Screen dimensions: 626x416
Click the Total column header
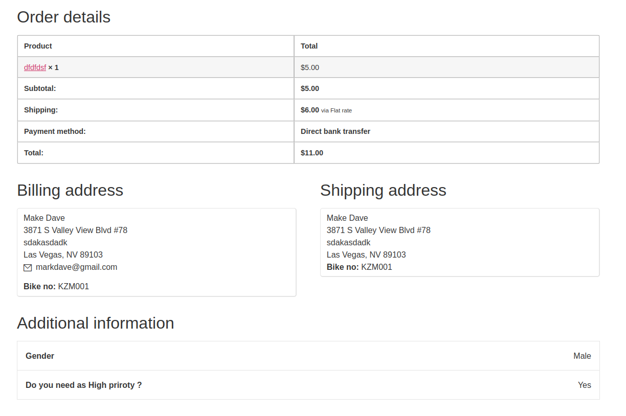(x=309, y=46)
